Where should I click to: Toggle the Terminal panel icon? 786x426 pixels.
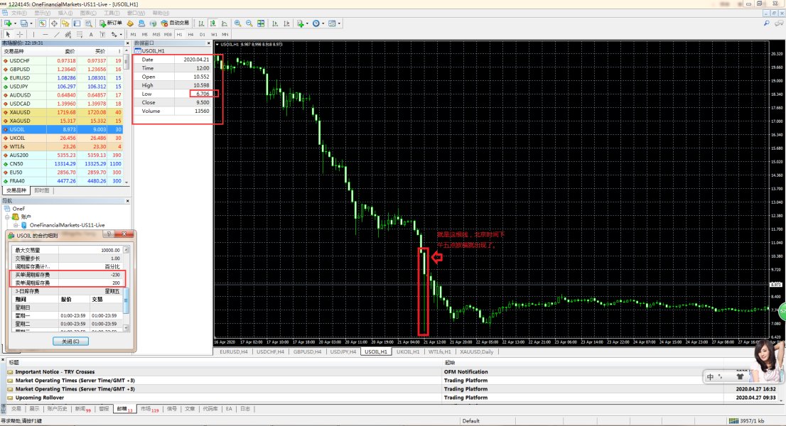click(77, 23)
